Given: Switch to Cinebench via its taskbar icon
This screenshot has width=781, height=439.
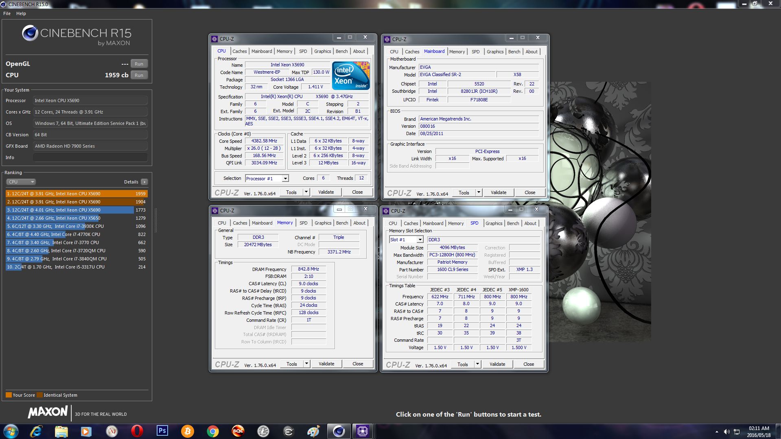Looking at the screenshot, I should point(339,431).
